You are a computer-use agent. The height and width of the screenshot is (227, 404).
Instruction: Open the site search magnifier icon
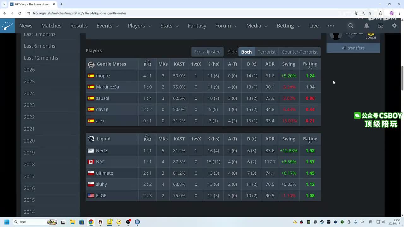(351, 26)
